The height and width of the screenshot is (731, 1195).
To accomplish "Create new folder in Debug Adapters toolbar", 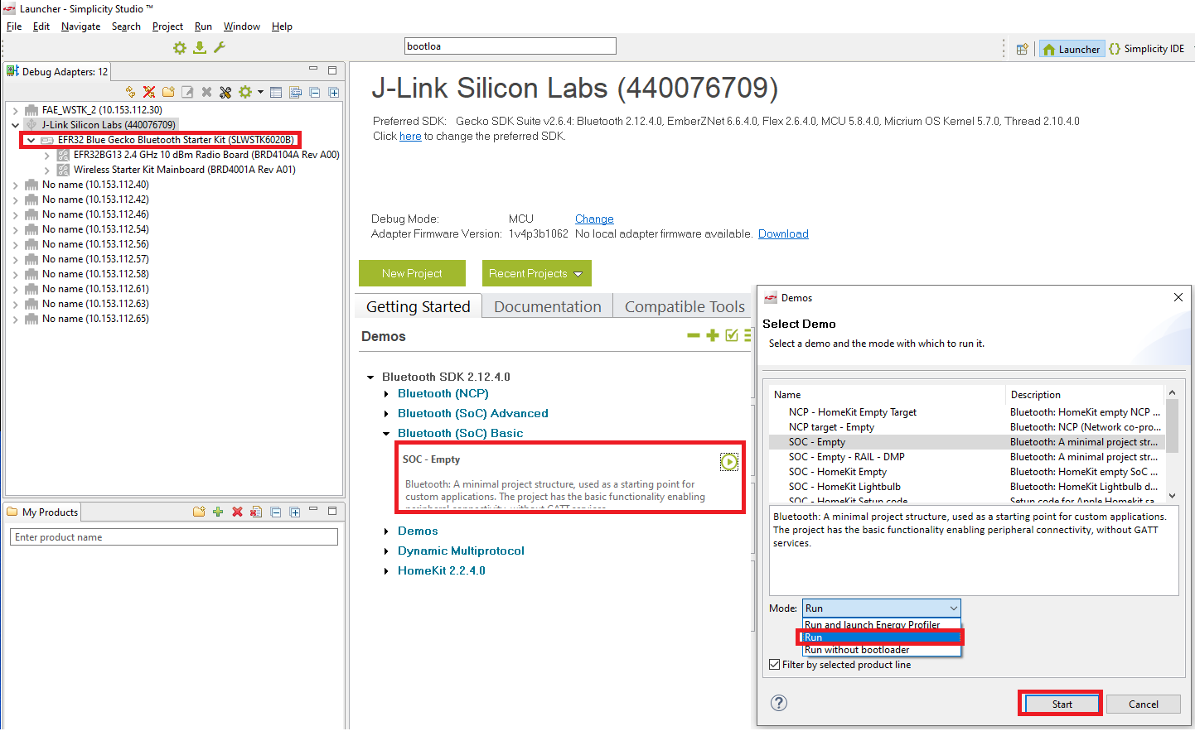I will pyautogui.click(x=168, y=92).
